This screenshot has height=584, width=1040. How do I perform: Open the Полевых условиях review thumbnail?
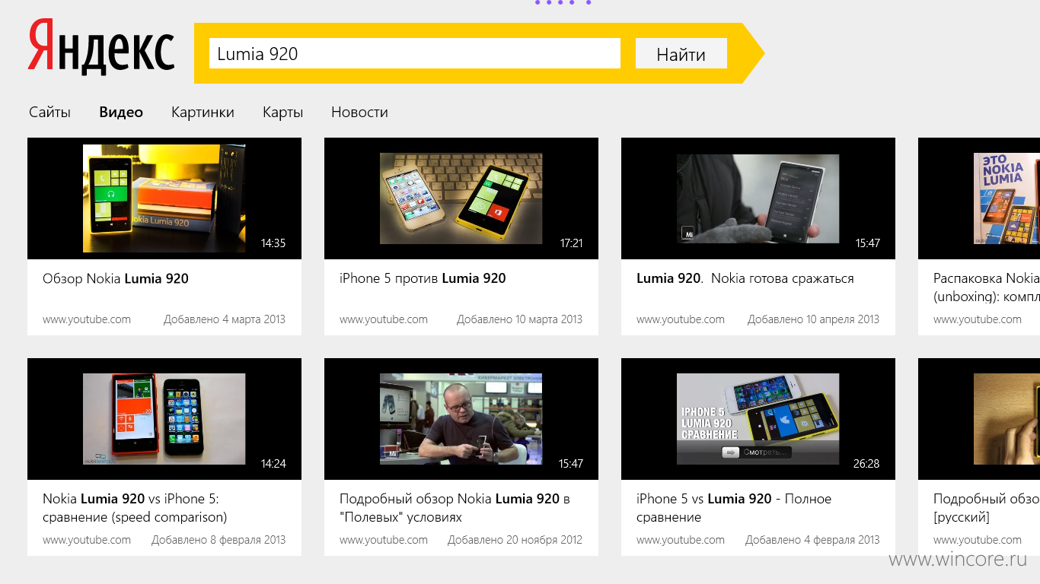(461, 419)
